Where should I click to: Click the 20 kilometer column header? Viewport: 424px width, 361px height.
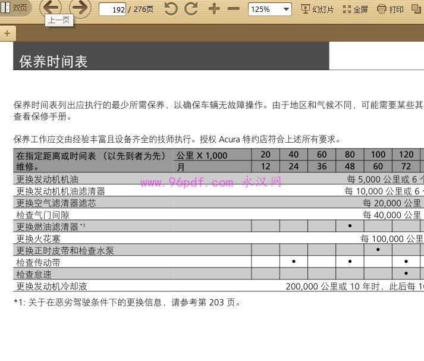point(266,155)
